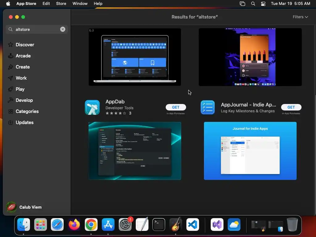Open TextEdit from the dock
Viewport: 316px width, 237px height.
(142, 225)
